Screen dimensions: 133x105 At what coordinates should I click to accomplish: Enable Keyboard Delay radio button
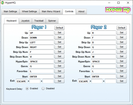(27, 88)
